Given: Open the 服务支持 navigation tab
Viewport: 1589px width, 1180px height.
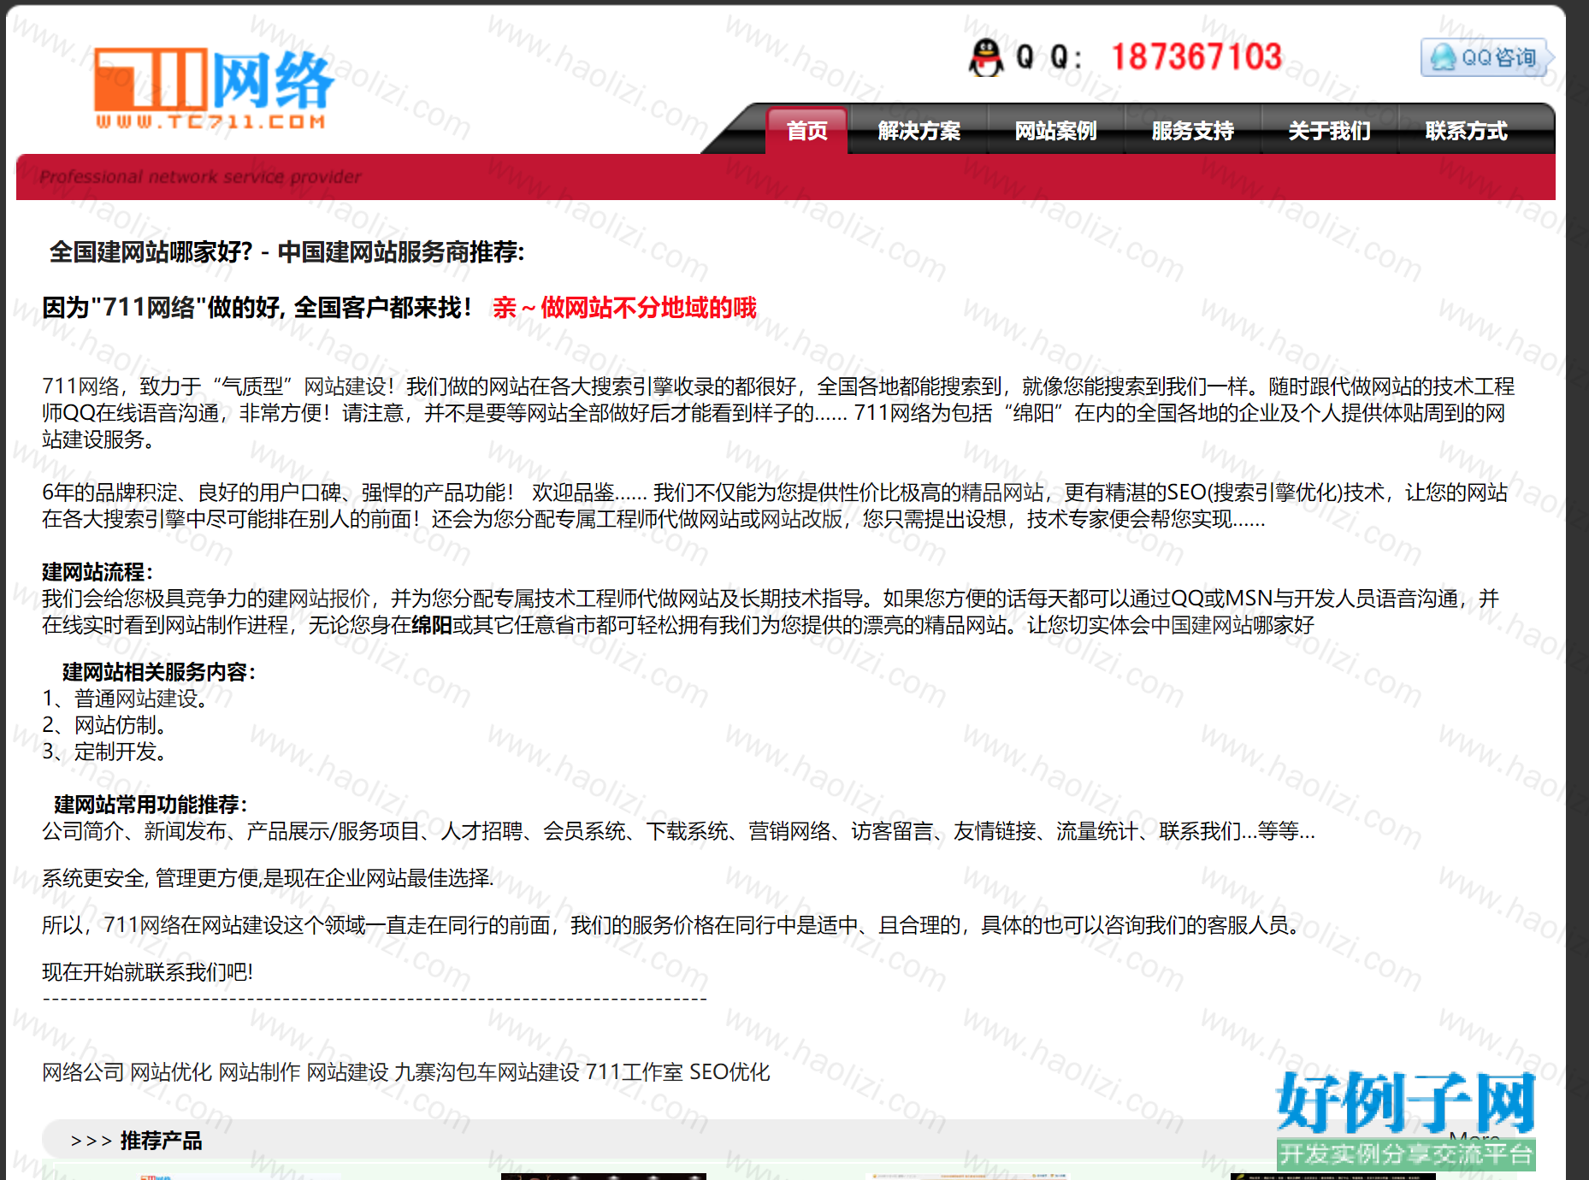Looking at the screenshot, I should (1192, 131).
